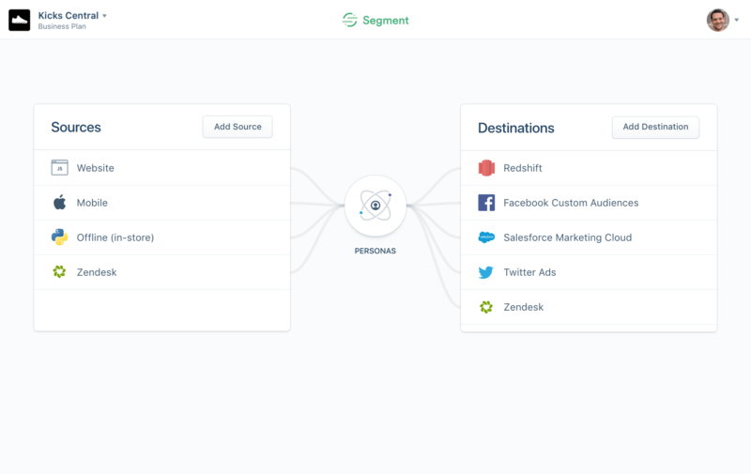Click the Salesforce cloud icon
The image size is (751, 474).
pyautogui.click(x=486, y=237)
